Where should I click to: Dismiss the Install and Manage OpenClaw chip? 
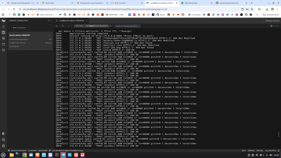[x=138, y=26]
